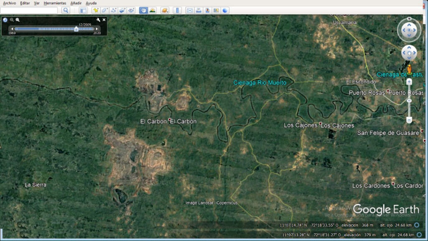This screenshot has height=241, width=428.
Task: Add a placemark with the pushpin icon
Action: coord(96,10)
